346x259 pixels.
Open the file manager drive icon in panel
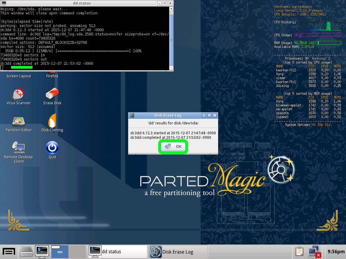26,252
